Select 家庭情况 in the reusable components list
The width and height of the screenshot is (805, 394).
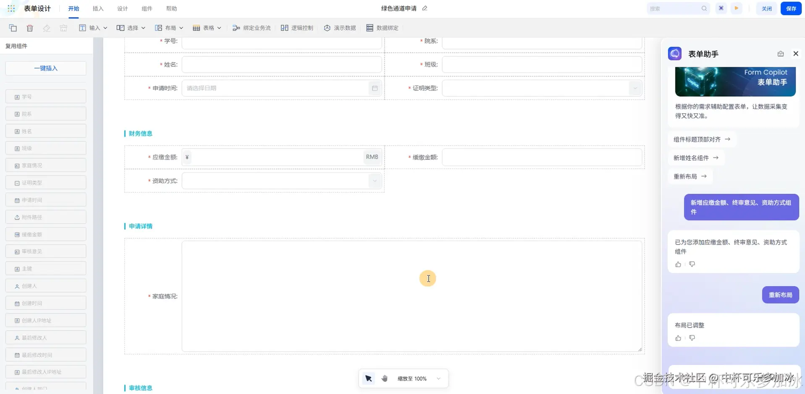click(46, 165)
